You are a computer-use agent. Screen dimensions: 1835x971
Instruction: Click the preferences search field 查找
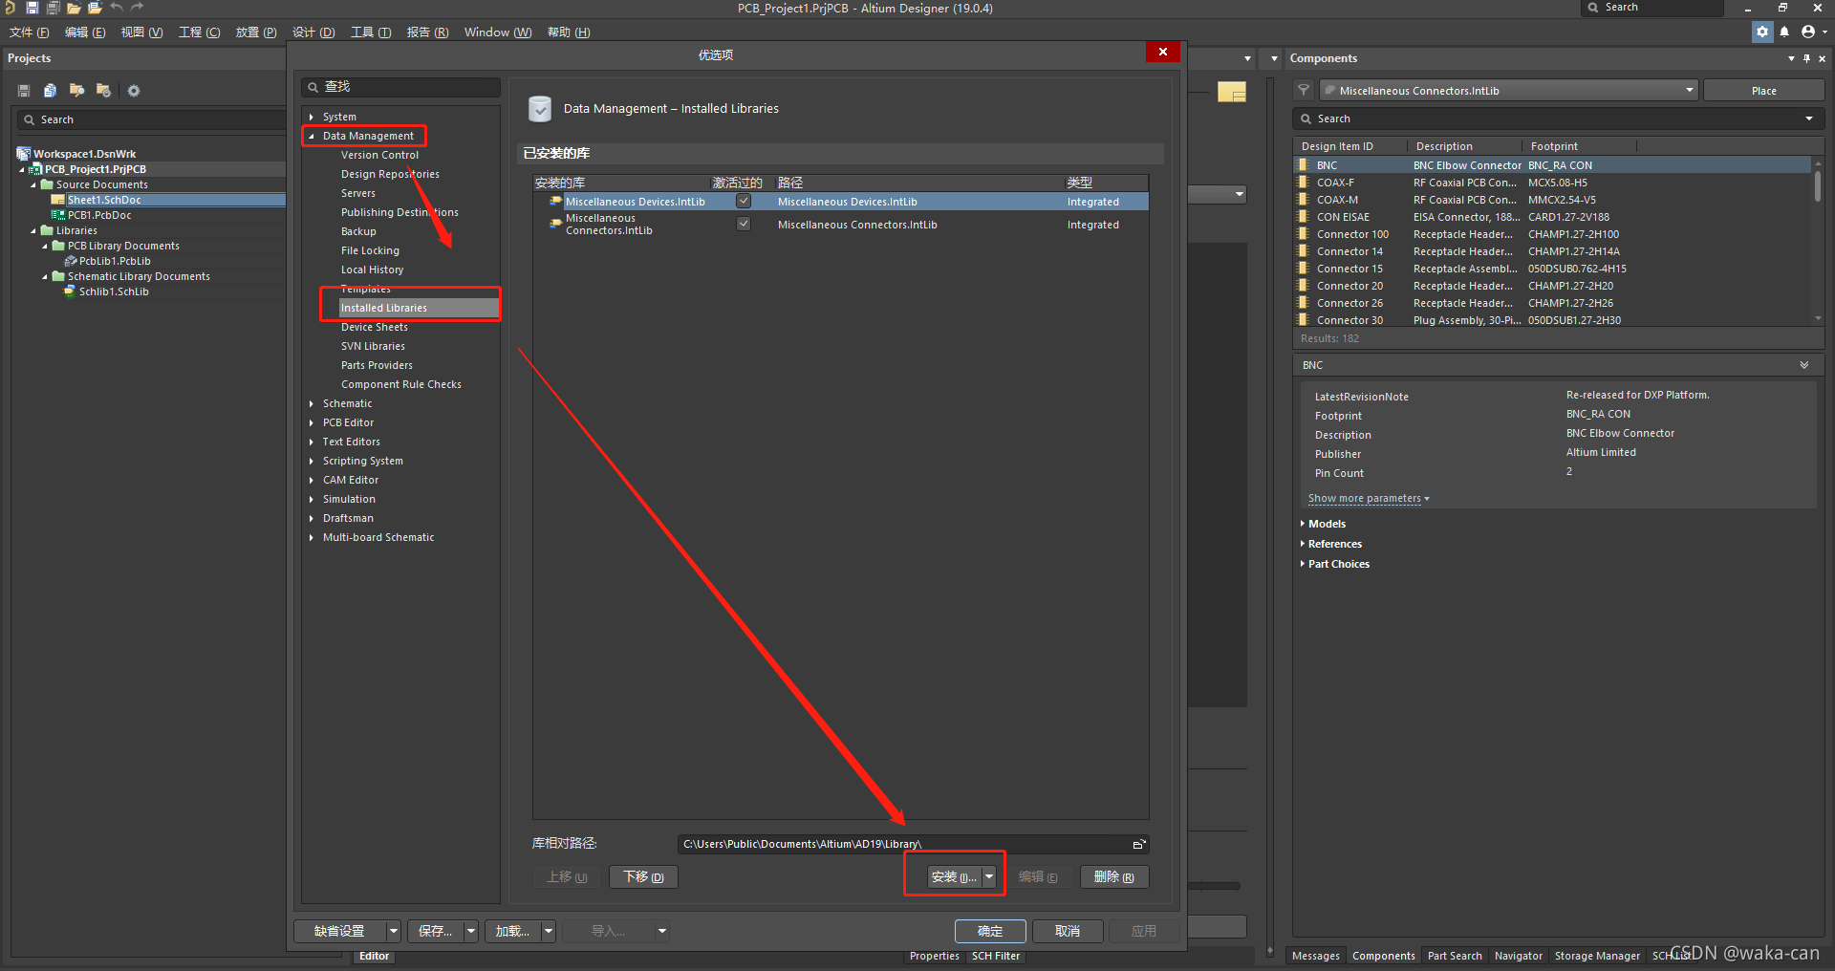pos(400,87)
